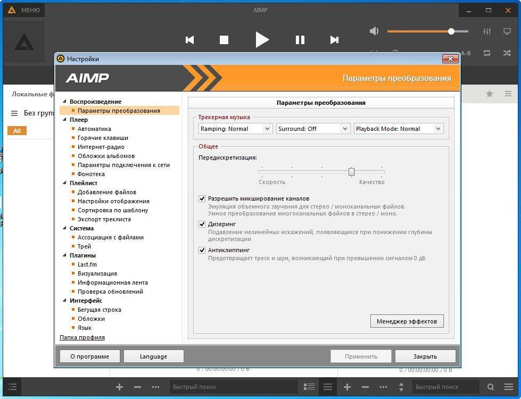521x399 pixels.
Task: Add items with right plus icon
Action: pos(347,387)
